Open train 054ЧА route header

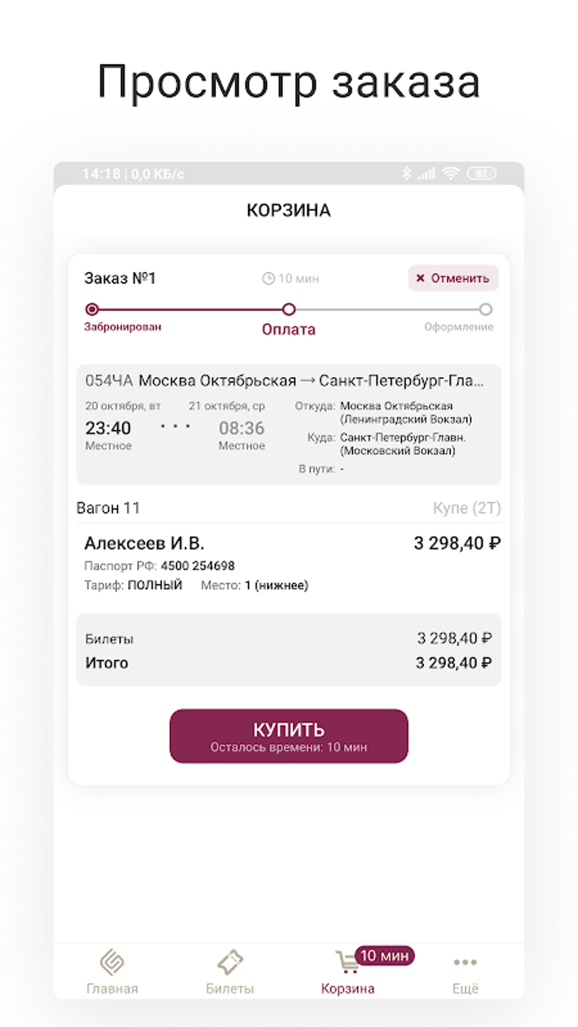284,381
